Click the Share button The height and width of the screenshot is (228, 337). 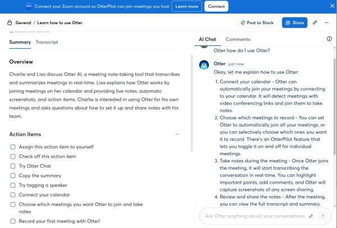[x=294, y=23]
